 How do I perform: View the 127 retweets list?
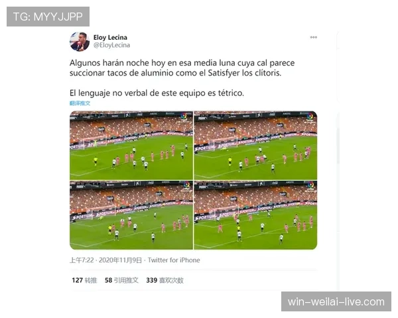point(84,280)
